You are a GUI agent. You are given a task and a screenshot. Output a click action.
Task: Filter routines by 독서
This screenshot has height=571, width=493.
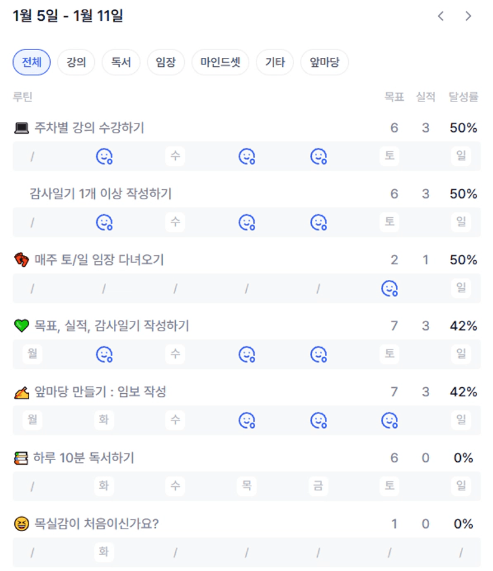[120, 62]
